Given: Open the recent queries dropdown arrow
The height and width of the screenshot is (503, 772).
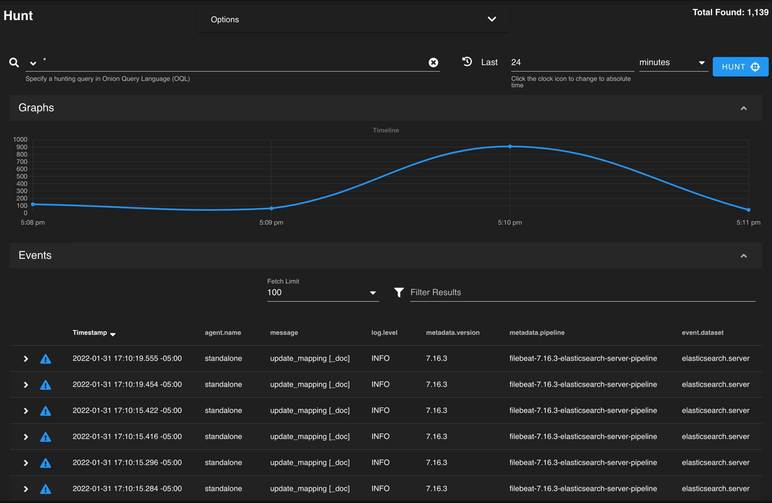Looking at the screenshot, I should (33, 63).
